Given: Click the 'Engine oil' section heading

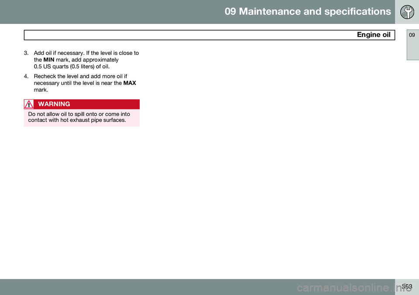Looking at the screenshot, I should pos(373,35).
